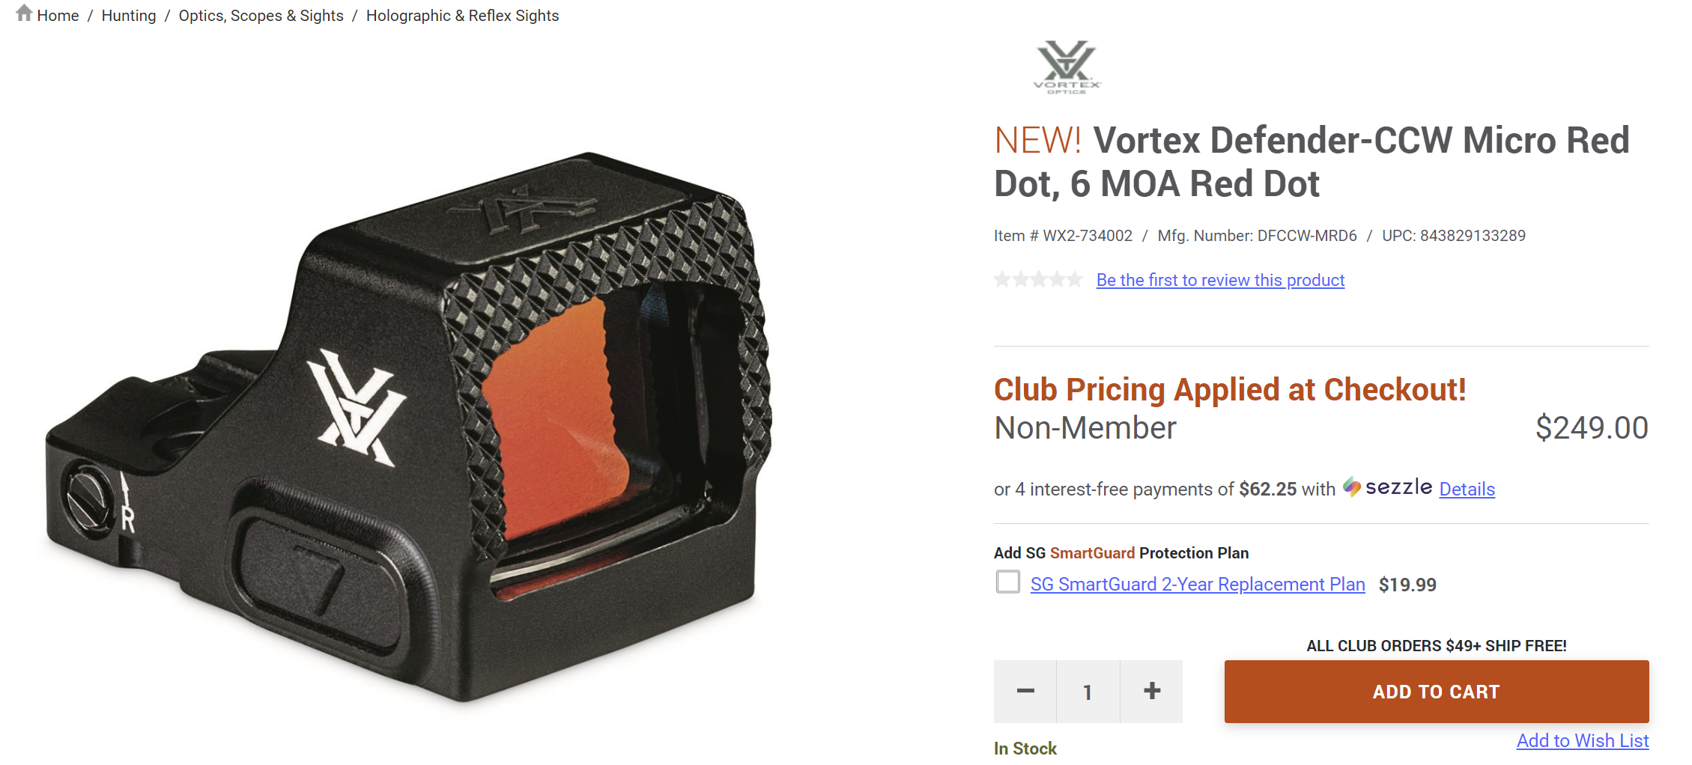Open Holographic & Reflex Sights breadcrumb

coord(462,16)
